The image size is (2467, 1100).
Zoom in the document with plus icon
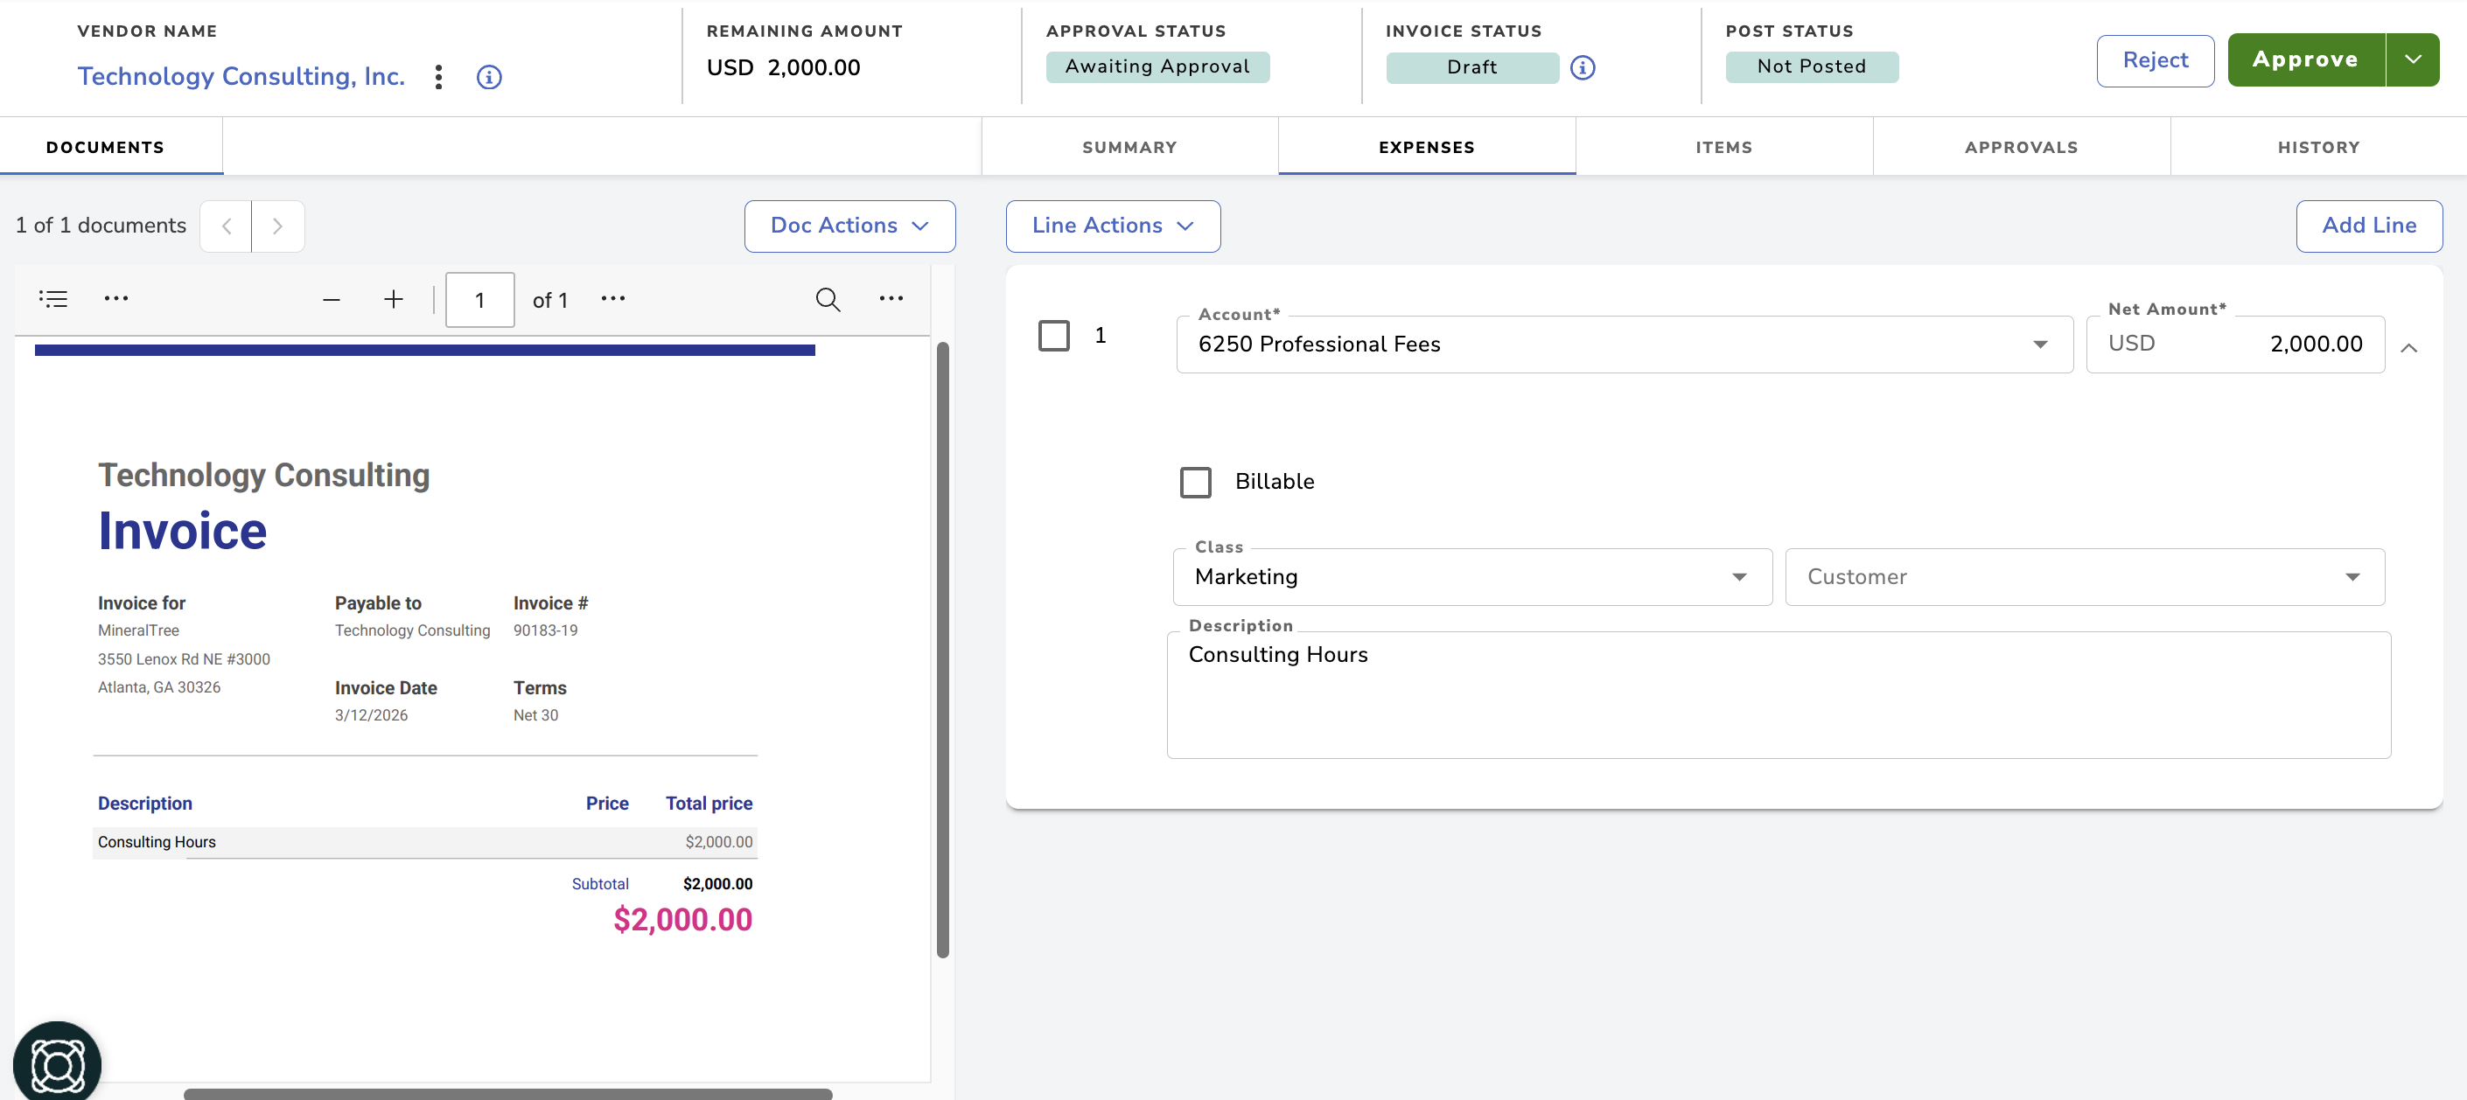click(x=394, y=300)
